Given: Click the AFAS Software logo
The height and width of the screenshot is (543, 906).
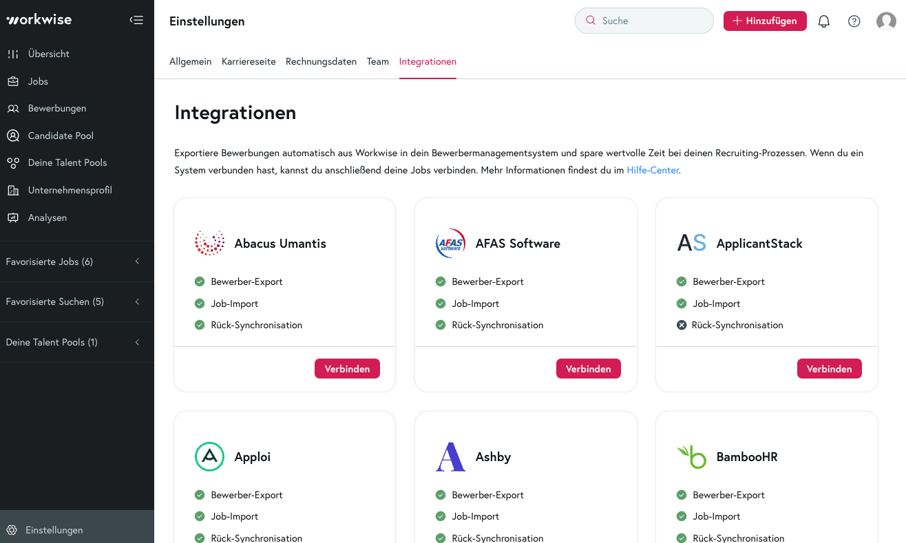Looking at the screenshot, I should pyautogui.click(x=450, y=243).
